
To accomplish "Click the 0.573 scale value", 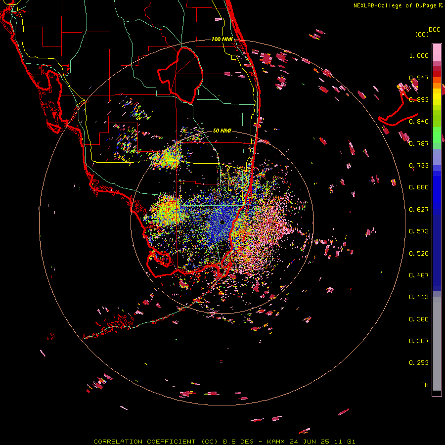I will tap(419, 231).
